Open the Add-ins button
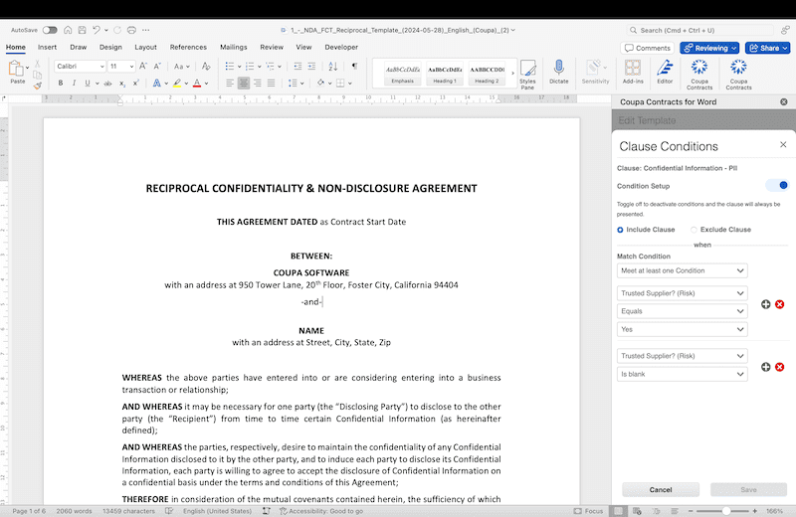Viewport: 796px width, 517px height. click(x=633, y=72)
